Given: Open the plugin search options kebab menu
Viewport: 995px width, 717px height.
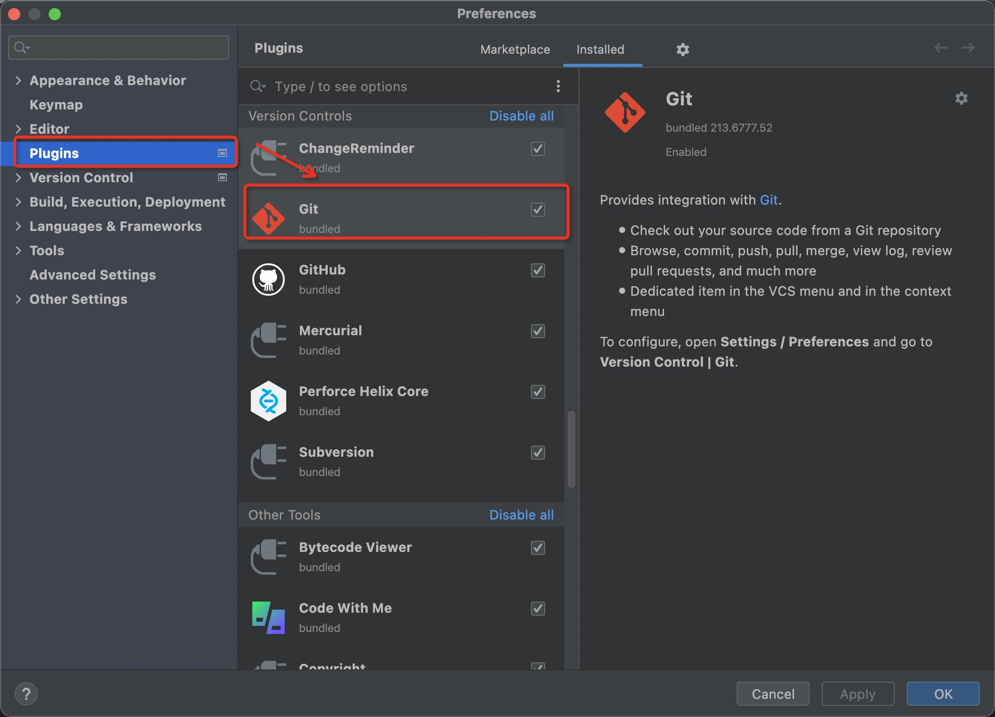Looking at the screenshot, I should (558, 86).
